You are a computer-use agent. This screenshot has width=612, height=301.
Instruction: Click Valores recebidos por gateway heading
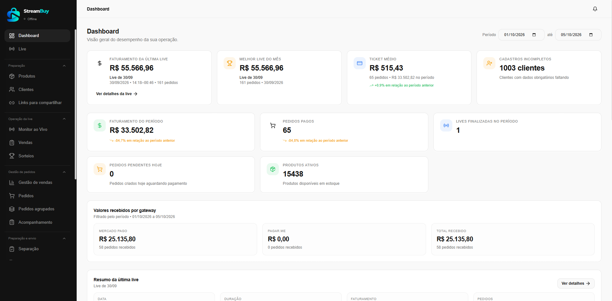click(x=125, y=211)
